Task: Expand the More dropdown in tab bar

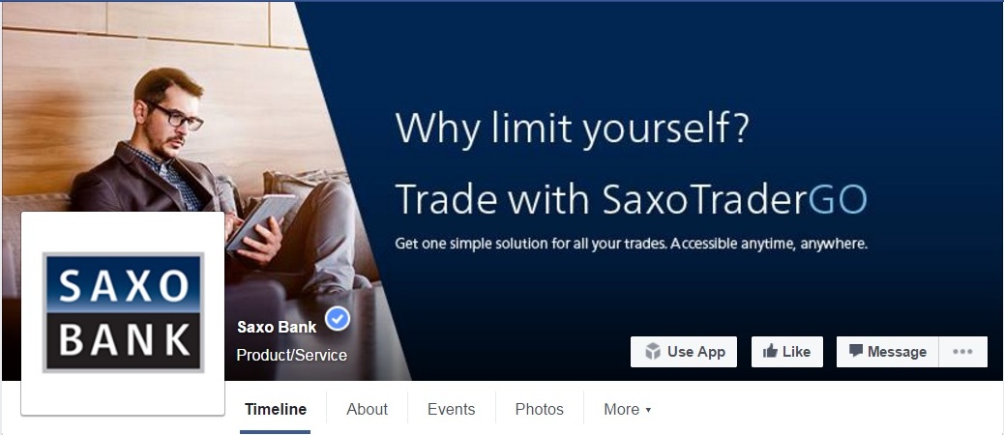Action: click(x=628, y=410)
